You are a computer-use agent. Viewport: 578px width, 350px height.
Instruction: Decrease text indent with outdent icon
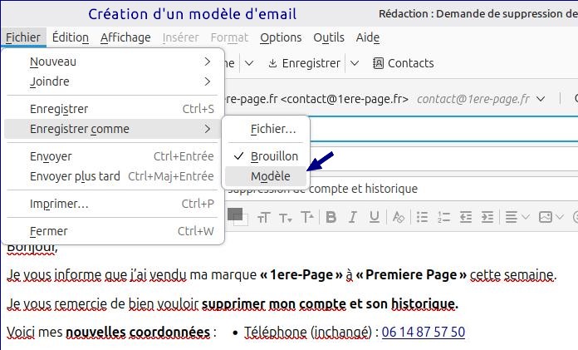pos(465,217)
